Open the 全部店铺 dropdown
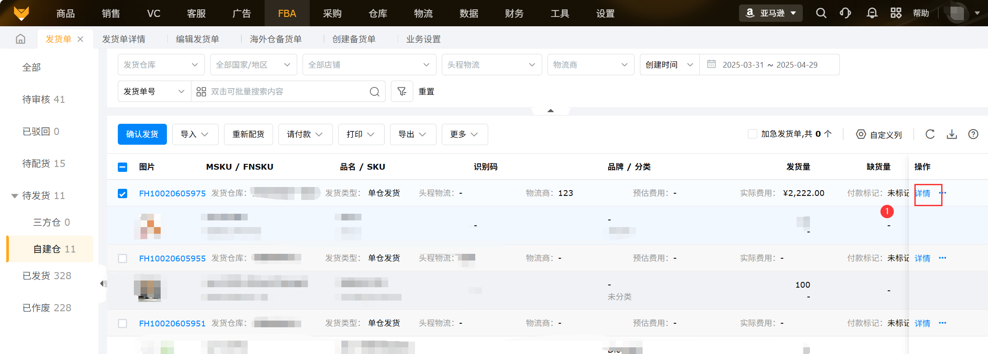Viewport: 988px width, 354px height. point(369,65)
